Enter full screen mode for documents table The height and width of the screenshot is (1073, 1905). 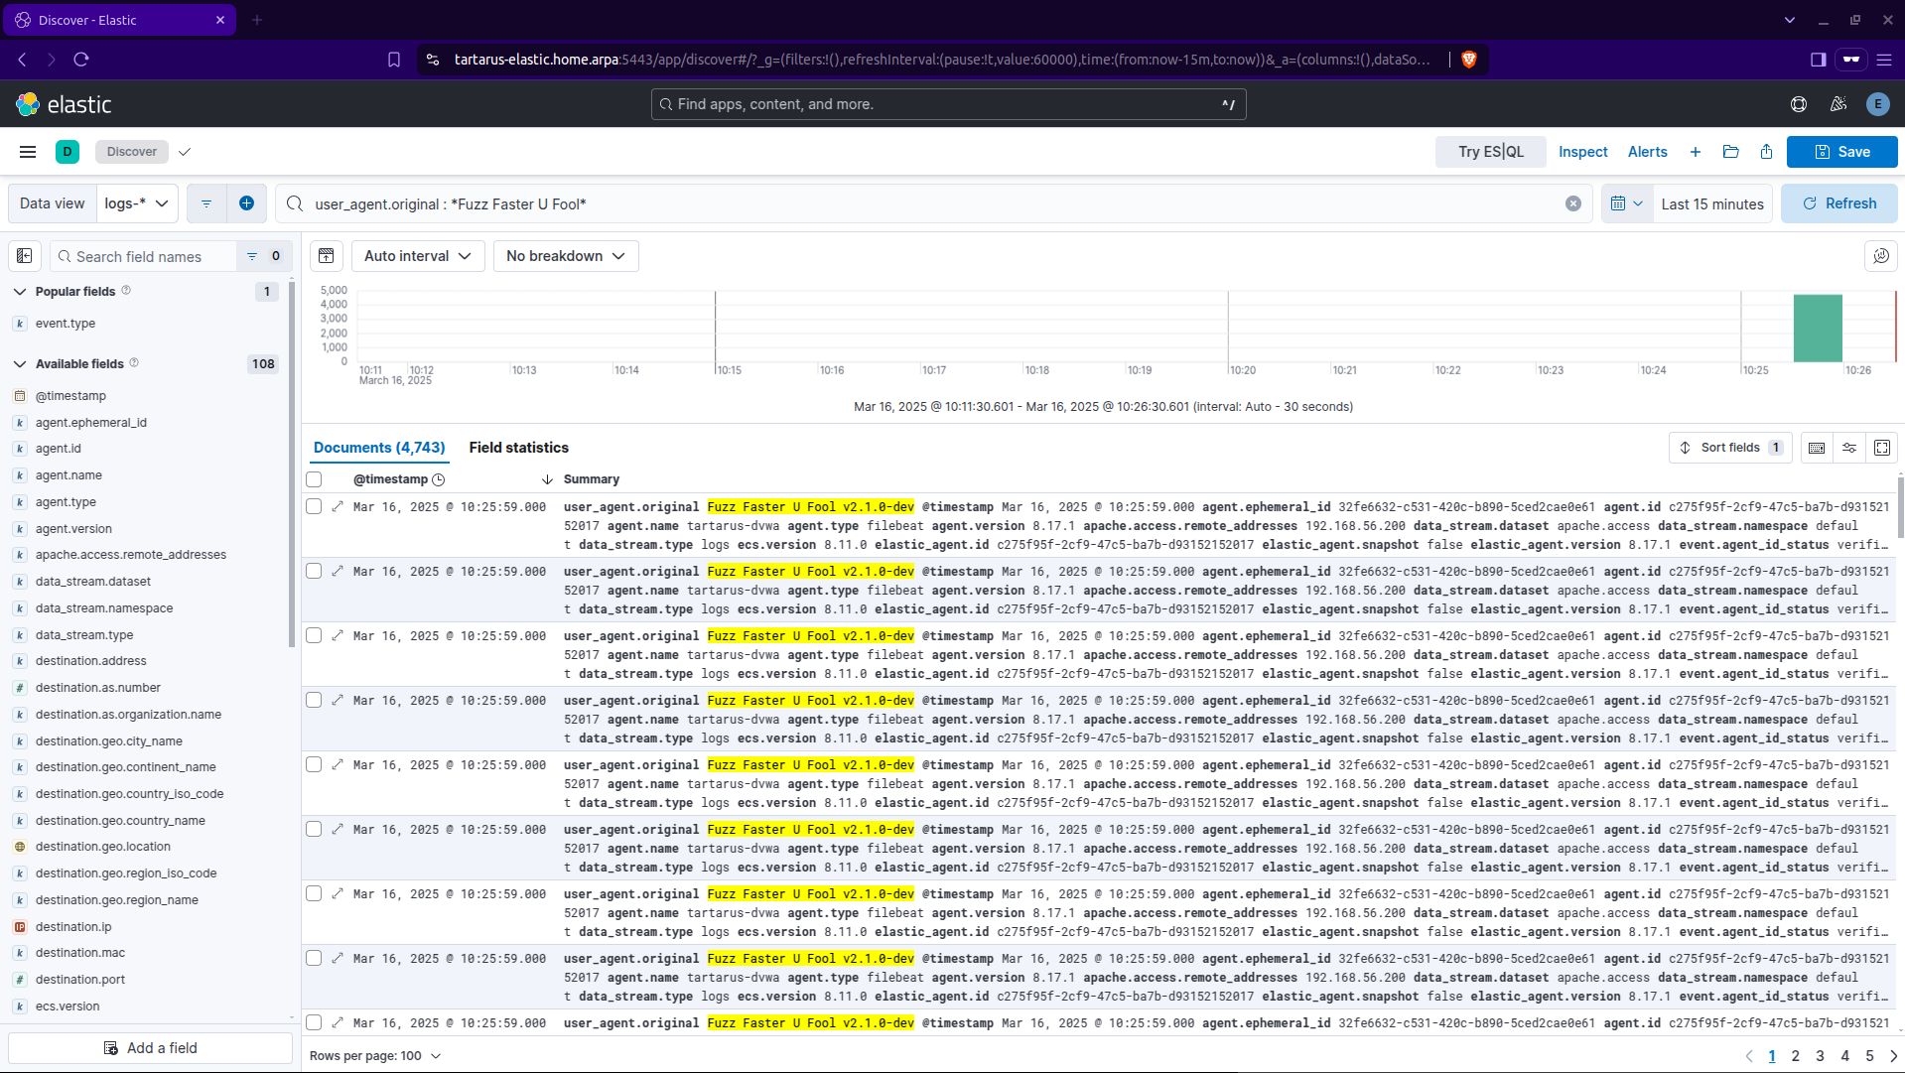point(1881,448)
